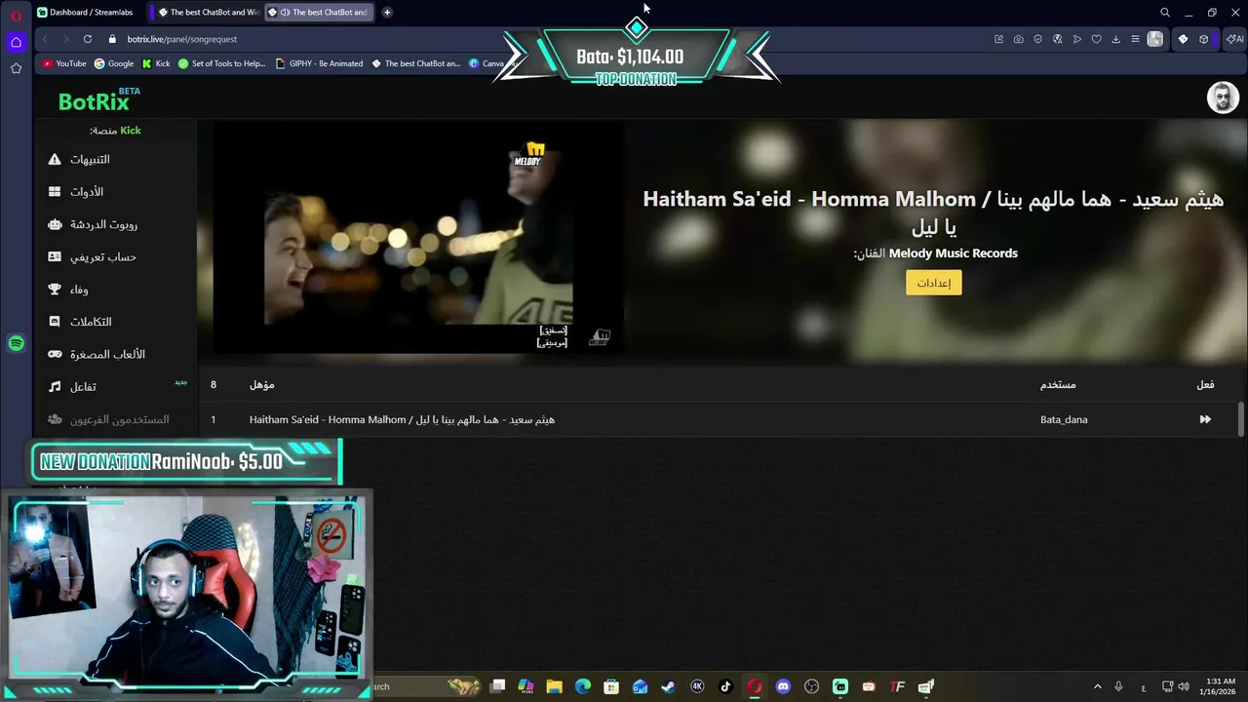Switch to Dashboard / Streamlabs tab

tap(86, 12)
